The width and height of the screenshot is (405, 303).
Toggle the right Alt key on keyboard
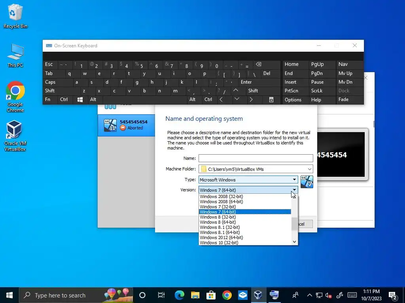195,99
